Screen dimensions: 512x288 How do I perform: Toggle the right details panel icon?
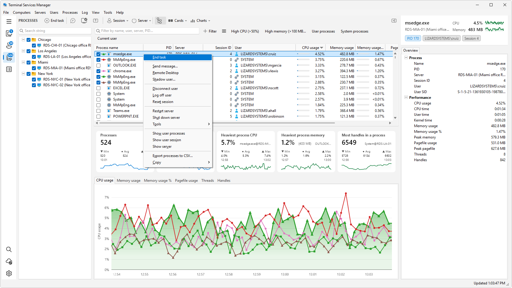tap(394, 21)
